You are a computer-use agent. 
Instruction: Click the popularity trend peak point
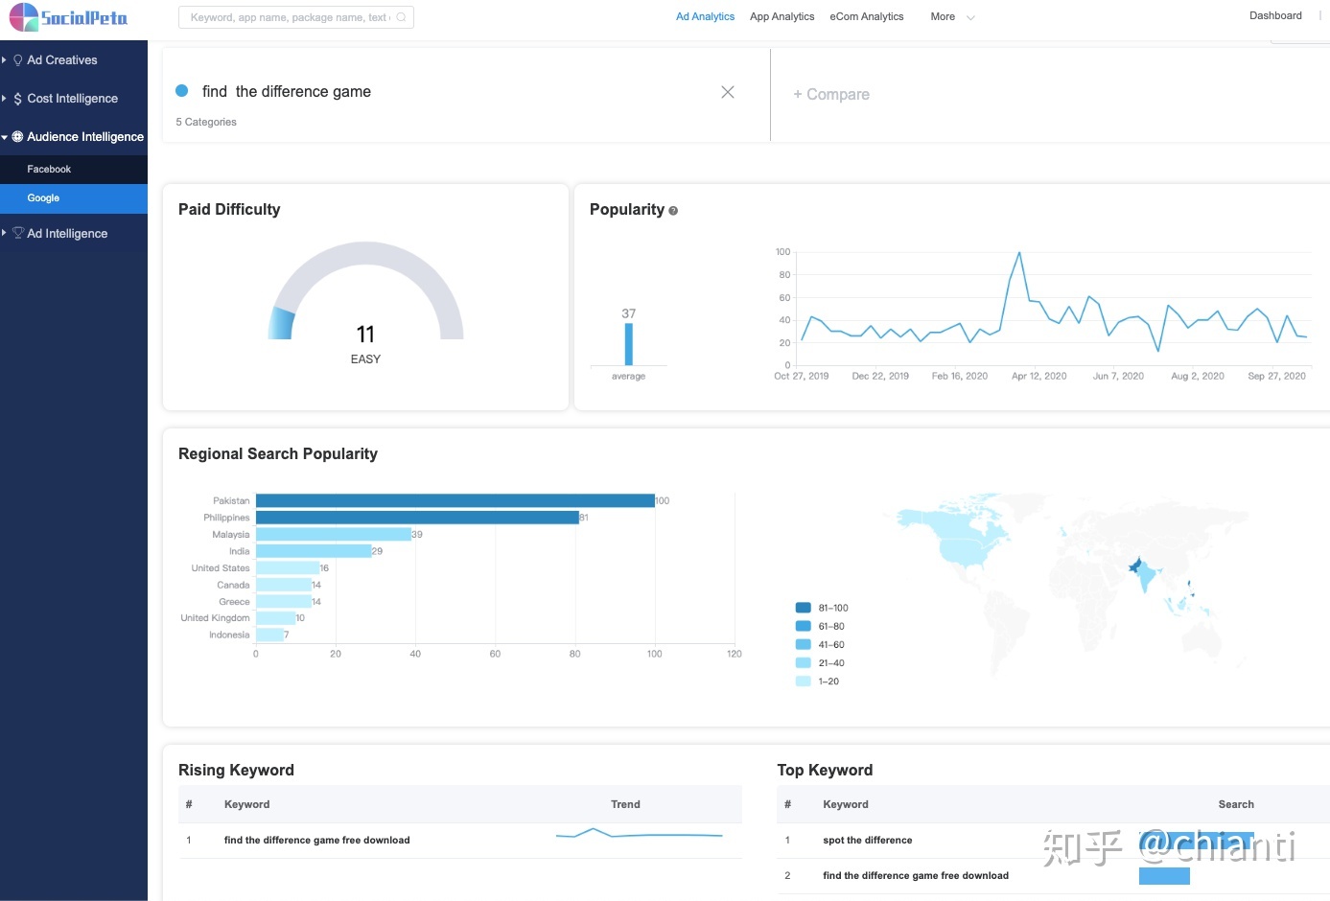(1018, 253)
